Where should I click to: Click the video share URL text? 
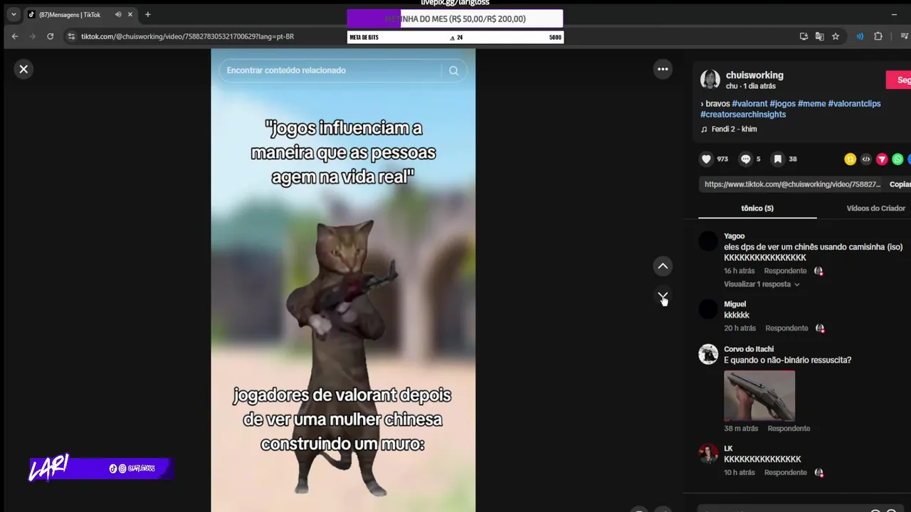tap(792, 184)
